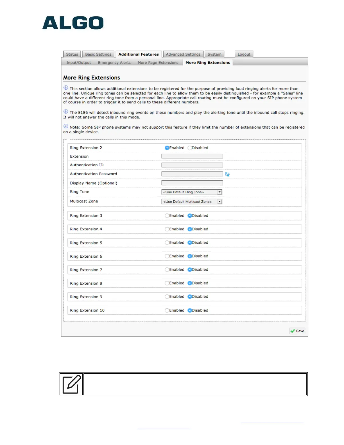Enable Ring Extension 10
The width and height of the screenshot is (344, 445).
pyautogui.click(x=167, y=310)
